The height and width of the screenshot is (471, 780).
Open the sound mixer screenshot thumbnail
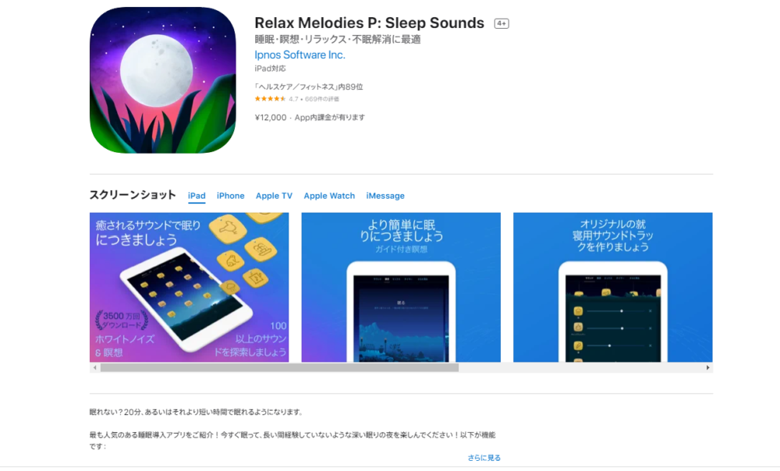pyautogui.click(x=613, y=287)
